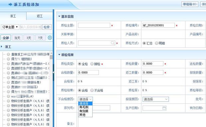The height and width of the screenshot is (127, 206).
Task: Select the 直接派工 tree radio button
Action: pyautogui.click(x=8, y=54)
